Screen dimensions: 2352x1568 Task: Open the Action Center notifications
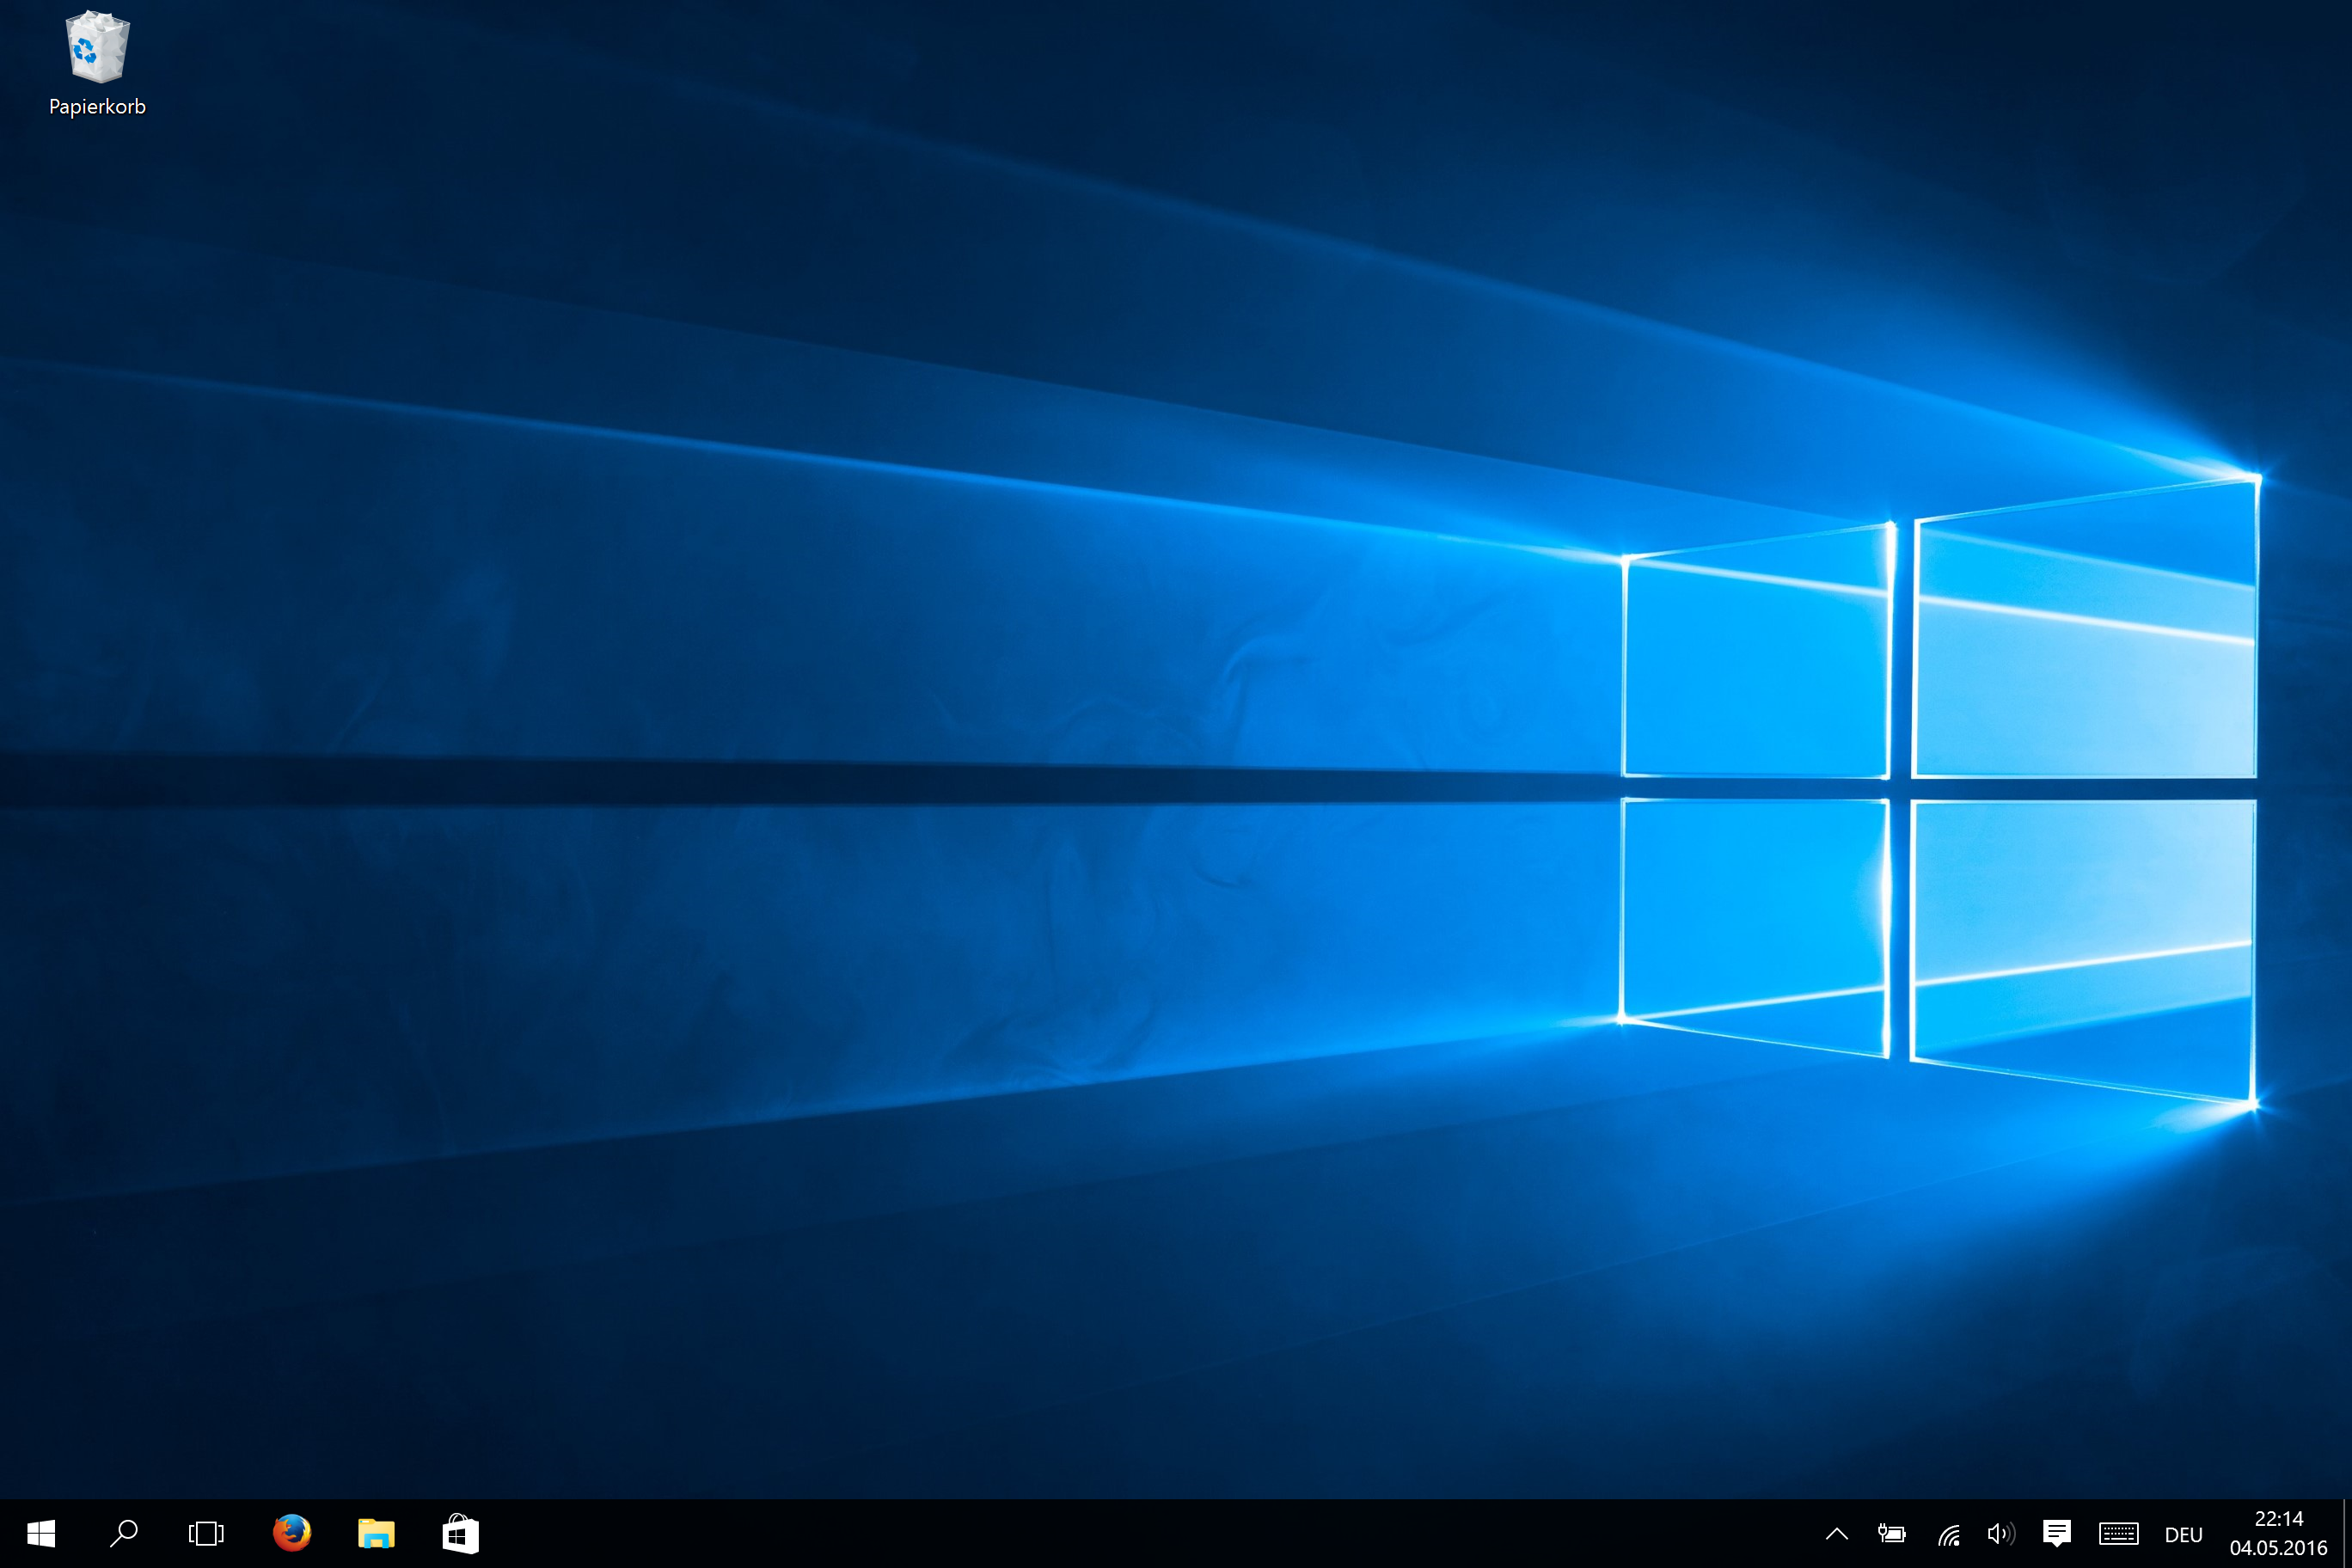pyautogui.click(x=2056, y=1533)
